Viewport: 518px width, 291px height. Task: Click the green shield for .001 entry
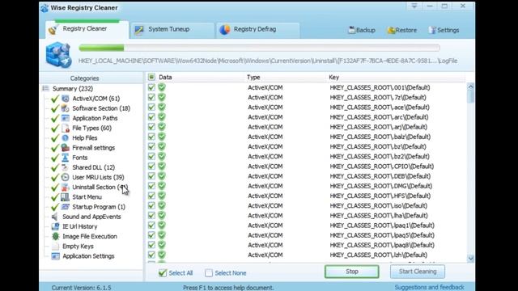[162, 87]
